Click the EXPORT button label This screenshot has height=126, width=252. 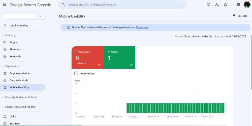click(x=242, y=16)
